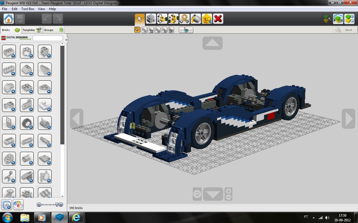Pick the Paint bucket tool
This screenshot has width=358, height=223.
click(196, 19)
